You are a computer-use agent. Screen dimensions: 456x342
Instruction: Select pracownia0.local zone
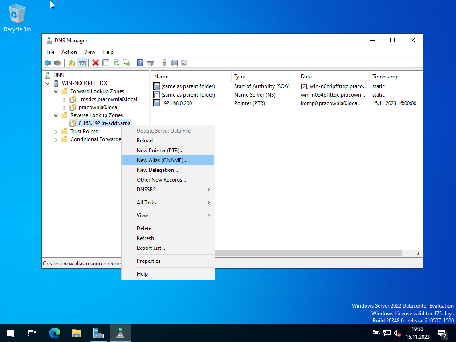point(98,107)
